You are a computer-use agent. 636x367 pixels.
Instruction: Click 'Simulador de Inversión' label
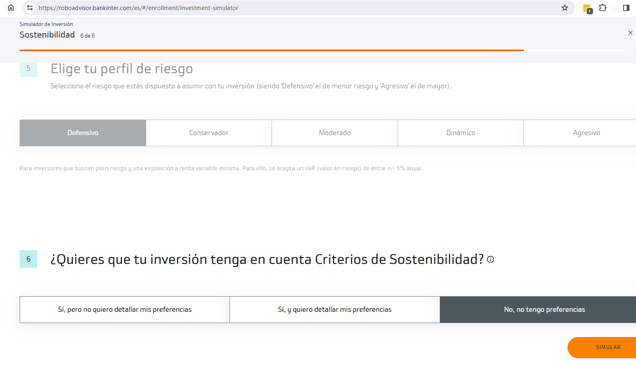pyautogui.click(x=46, y=24)
